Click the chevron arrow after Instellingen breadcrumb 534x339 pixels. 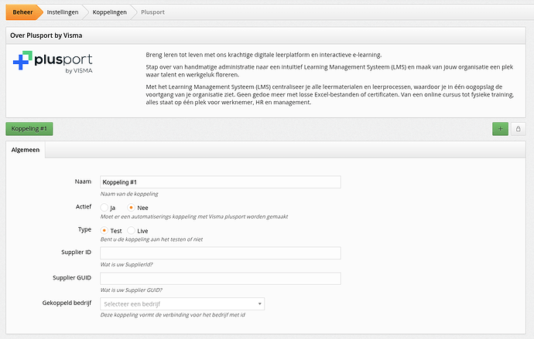coord(87,12)
